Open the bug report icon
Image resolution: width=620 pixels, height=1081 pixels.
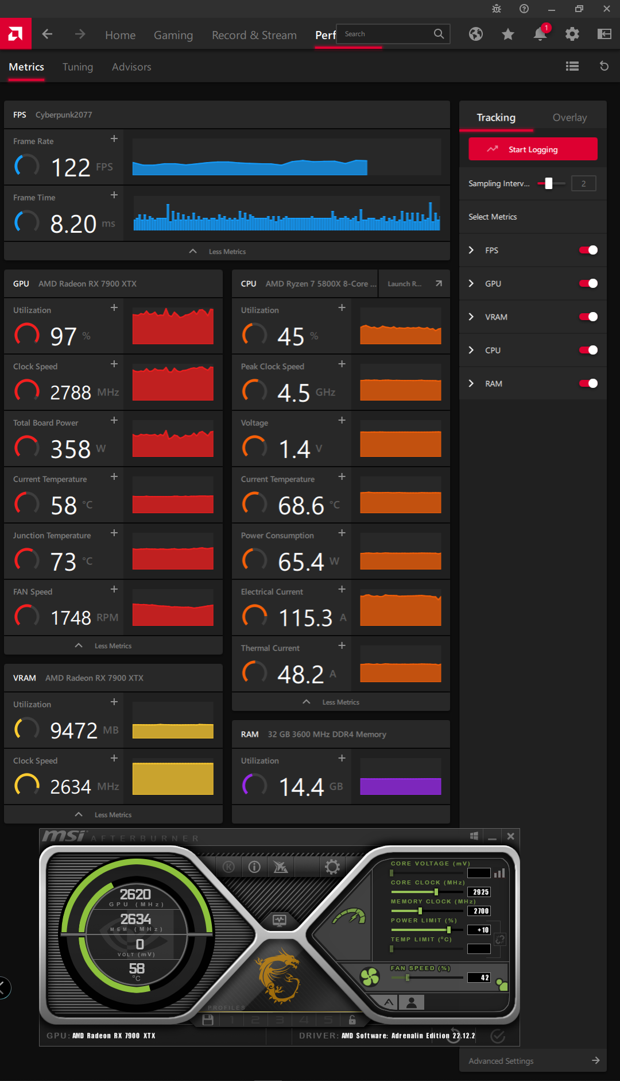pos(497,9)
